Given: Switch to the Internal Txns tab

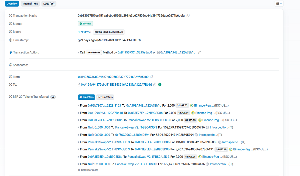Looking at the screenshot, I should [x=30, y=3].
